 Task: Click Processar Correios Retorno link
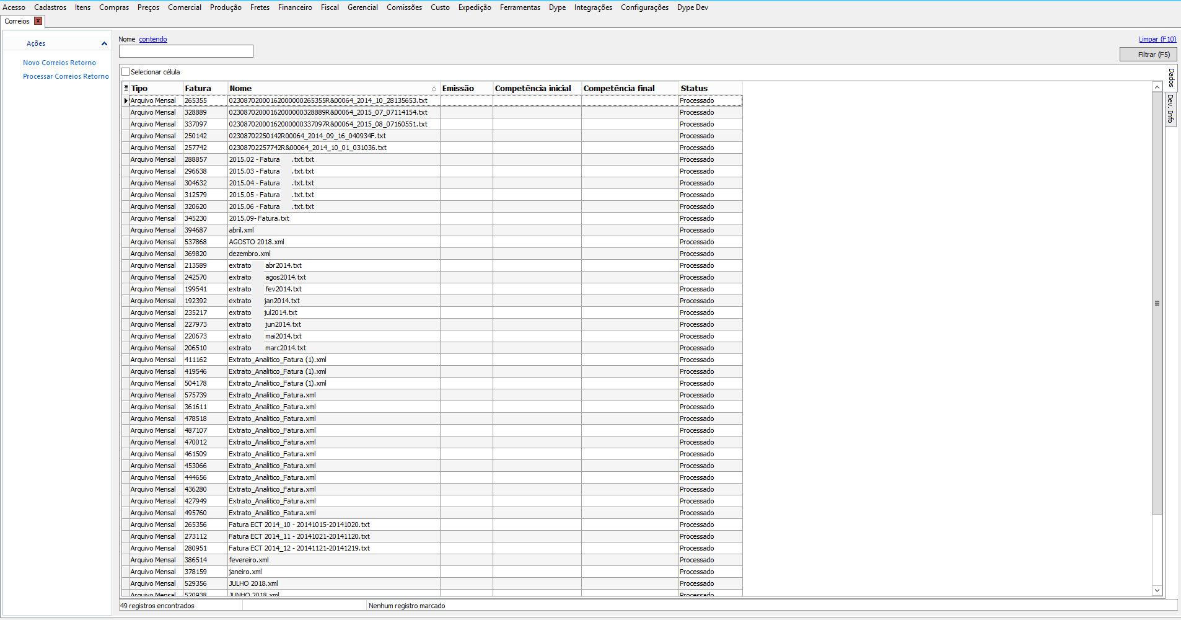[66, 76]
